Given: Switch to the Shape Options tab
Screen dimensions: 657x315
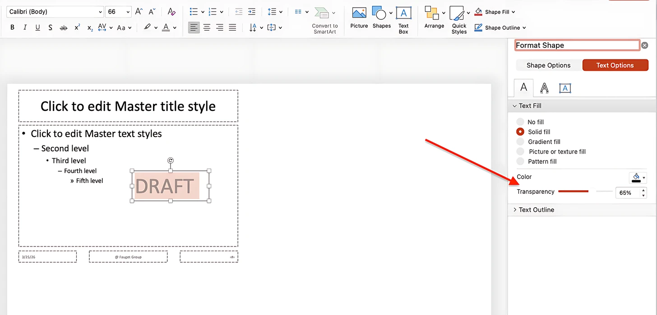Looking at the screenshot, I should click(x=548, y=65).
